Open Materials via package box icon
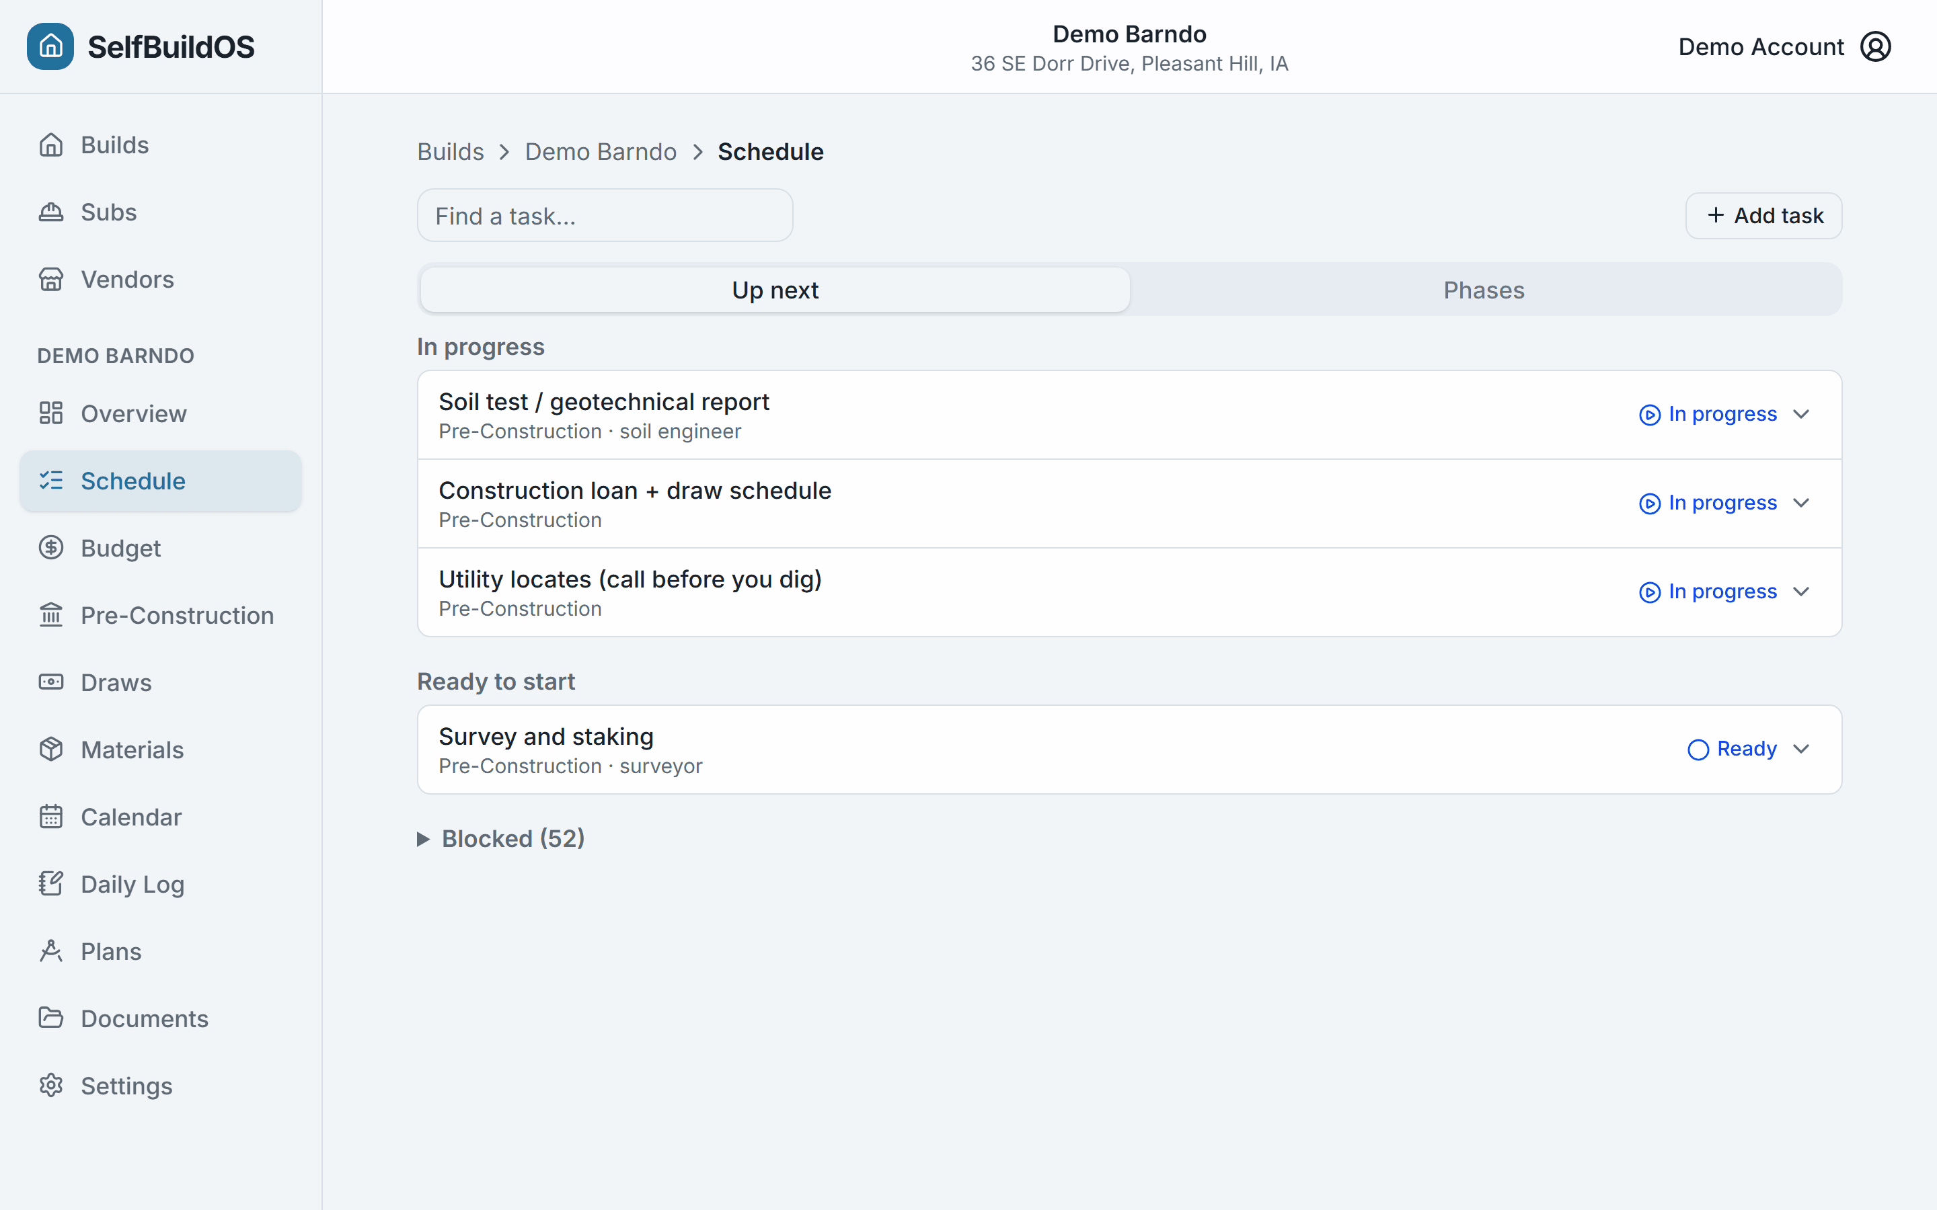1937x1210 pixels. point(51,749)
